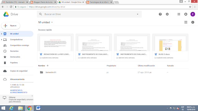This screenshot has width=198, height=111.
Task: Click the Propietario column header
Action: [x=111, y=66]
